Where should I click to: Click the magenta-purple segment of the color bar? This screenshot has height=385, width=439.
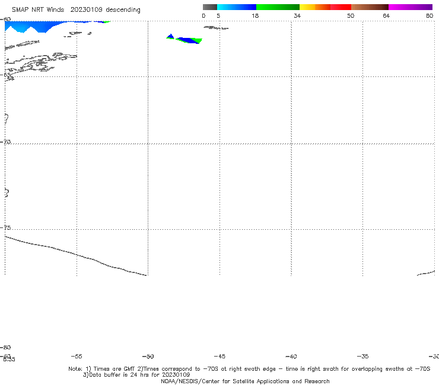[411, 7]
